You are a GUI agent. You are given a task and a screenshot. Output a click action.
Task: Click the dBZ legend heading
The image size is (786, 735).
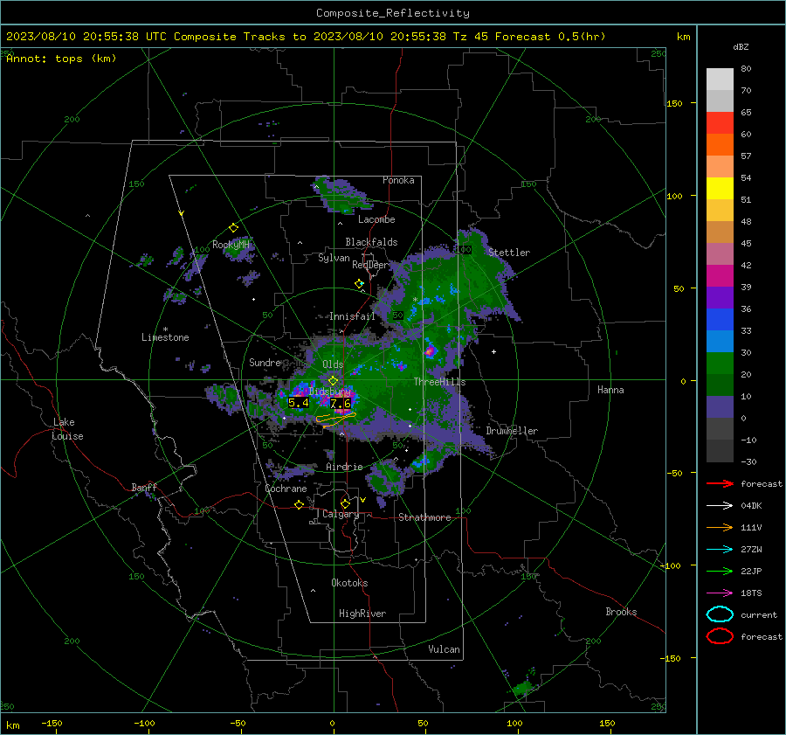click(x=741, y=46)
